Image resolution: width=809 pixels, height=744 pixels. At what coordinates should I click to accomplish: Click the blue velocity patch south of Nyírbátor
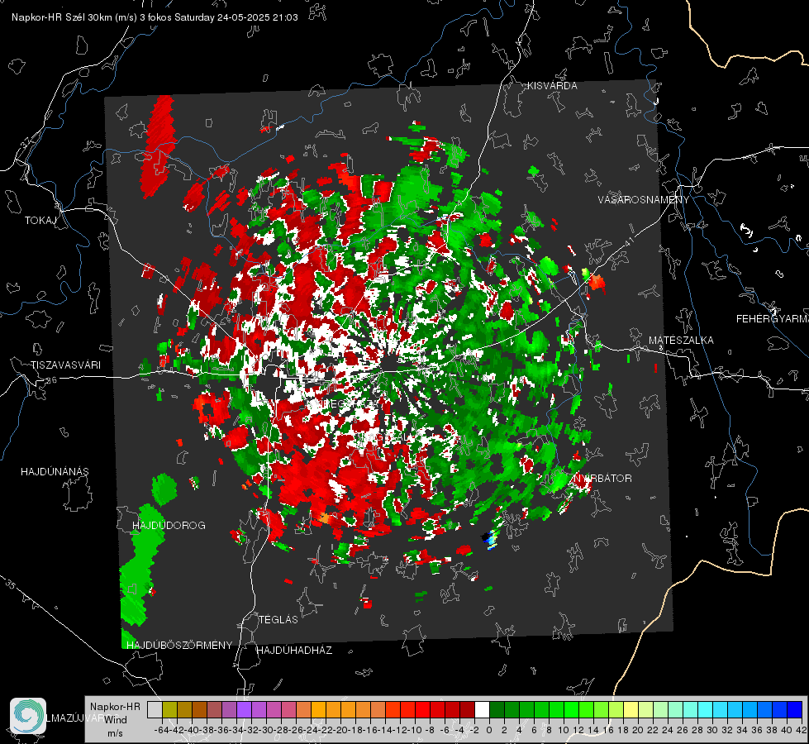[490, 540]
